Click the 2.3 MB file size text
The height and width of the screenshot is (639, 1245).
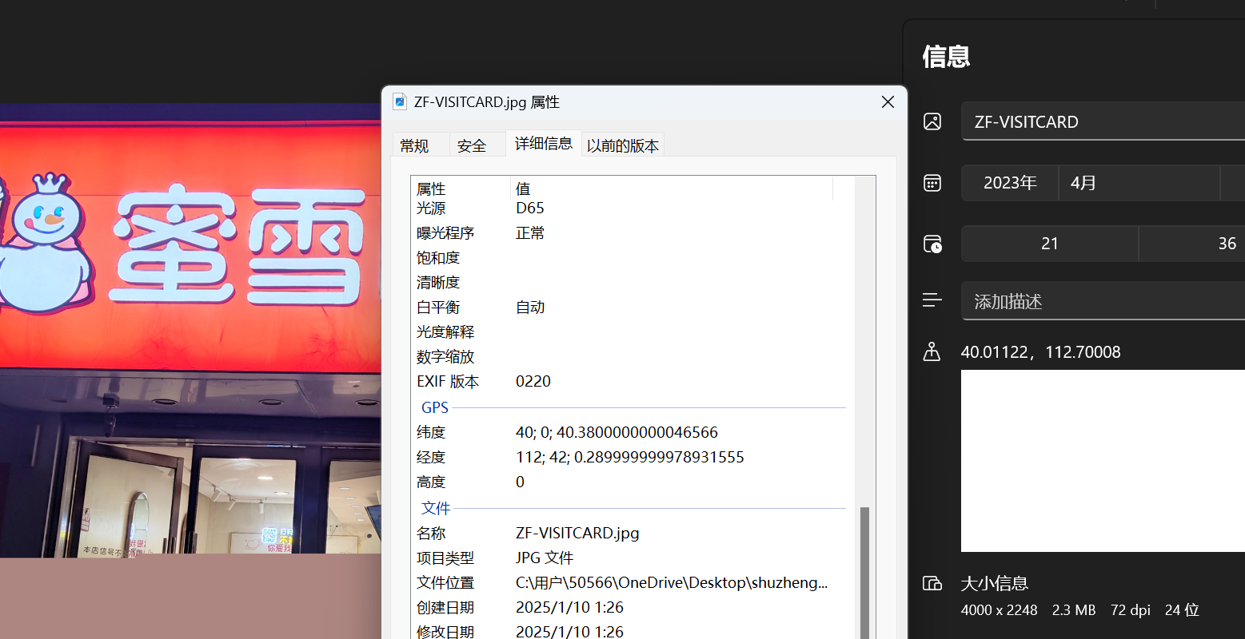(1074, 610)
